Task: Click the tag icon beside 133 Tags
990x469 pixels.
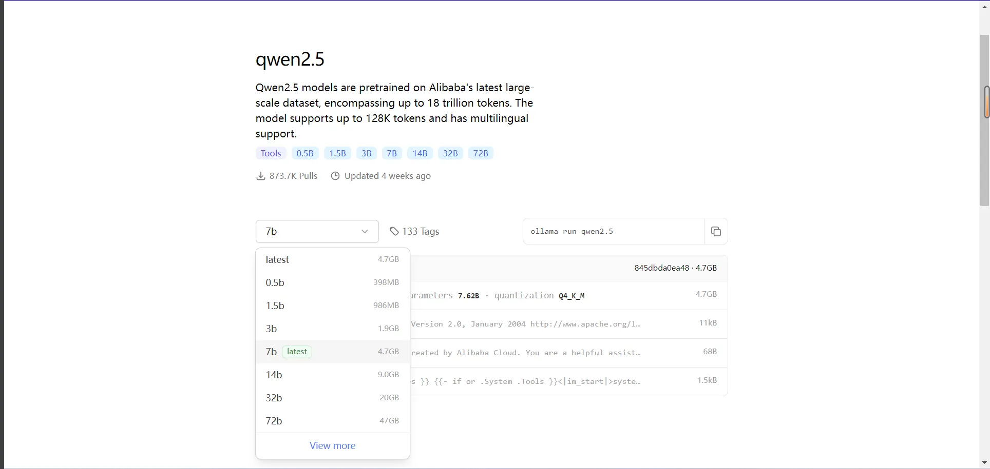Action: click(x=394, y=232)
